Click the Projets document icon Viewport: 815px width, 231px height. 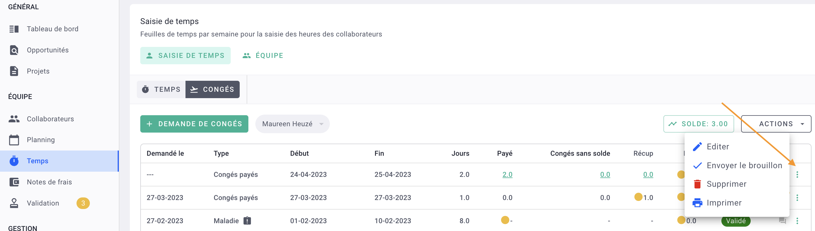click(14, 71)
